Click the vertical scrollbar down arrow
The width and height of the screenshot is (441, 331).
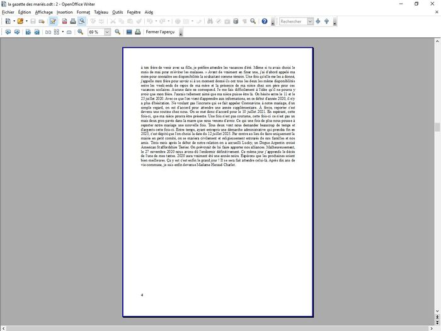437,311
